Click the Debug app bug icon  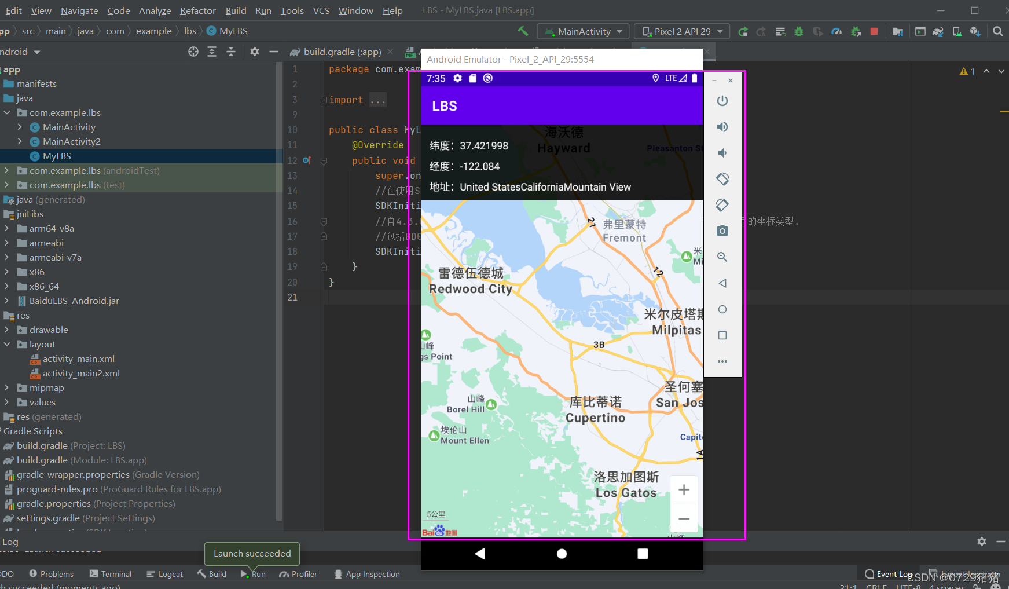click(799, 32)
